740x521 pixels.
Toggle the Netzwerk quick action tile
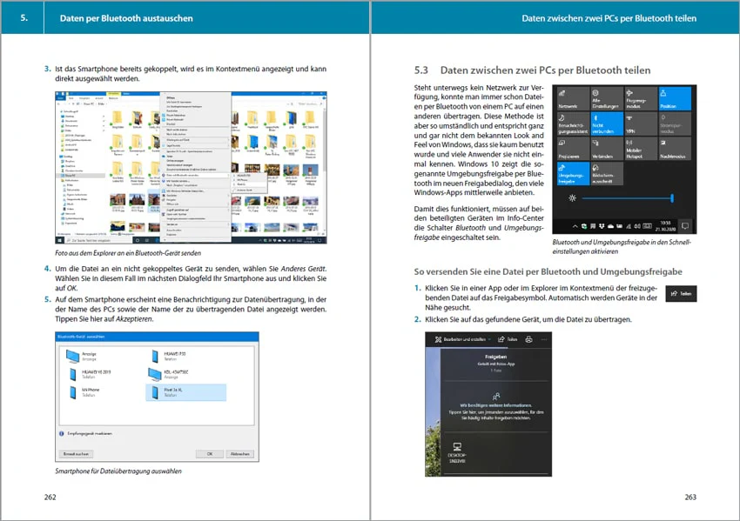pos(573,98)
